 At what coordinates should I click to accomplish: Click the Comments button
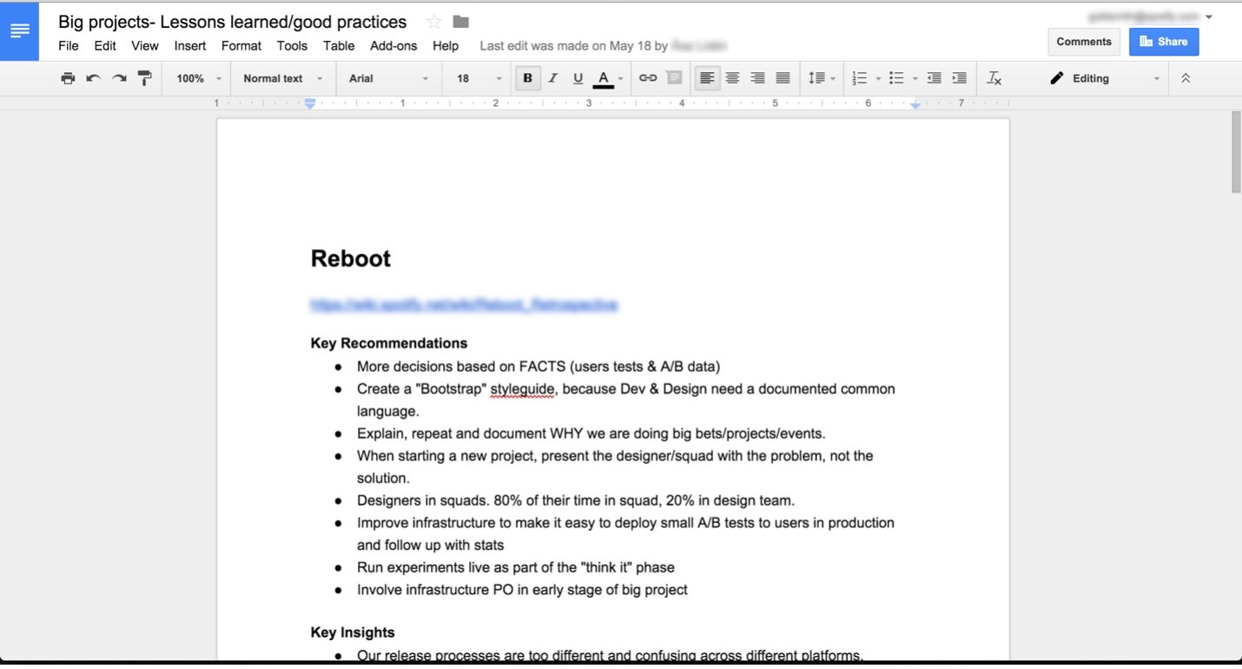(x=1084, y=42)
